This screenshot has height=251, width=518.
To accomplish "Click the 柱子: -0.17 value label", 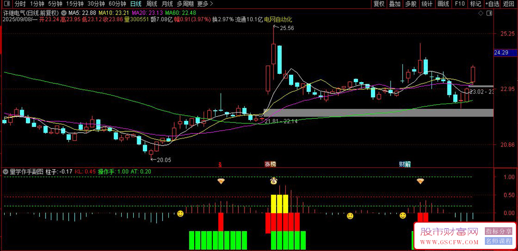I will click(59, 171).
